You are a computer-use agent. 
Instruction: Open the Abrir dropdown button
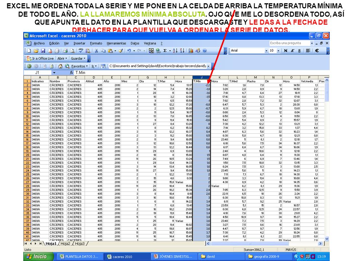pyautogui.click(x=62, y=58)
